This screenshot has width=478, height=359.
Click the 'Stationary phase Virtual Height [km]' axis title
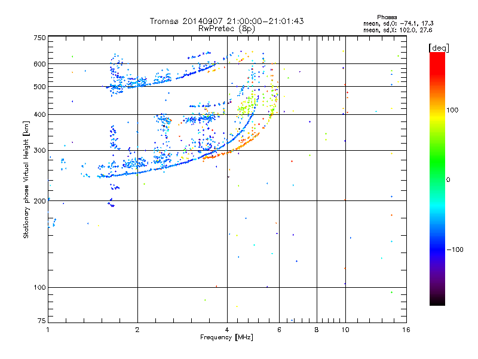(26, 180)
